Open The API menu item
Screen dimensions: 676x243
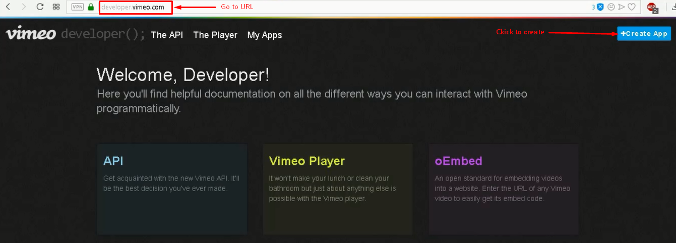coord(167,35)
